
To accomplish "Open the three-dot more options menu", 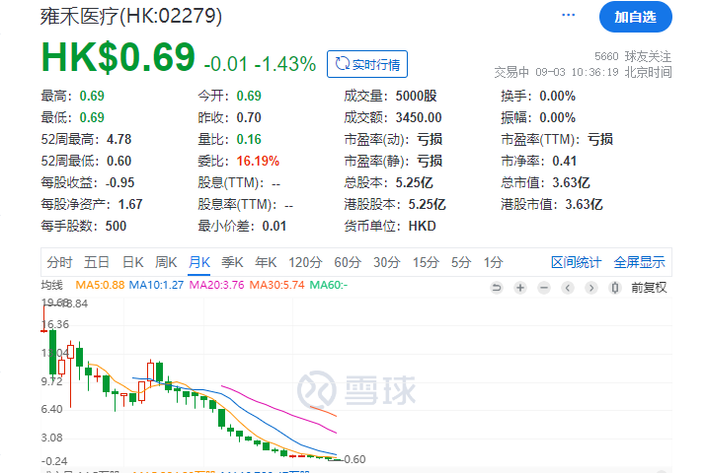I will click(x=569, y=15).
